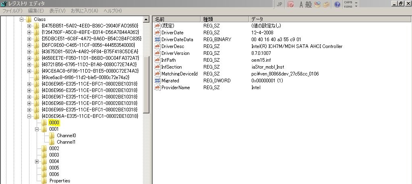Sort by the データ column header

330,19
